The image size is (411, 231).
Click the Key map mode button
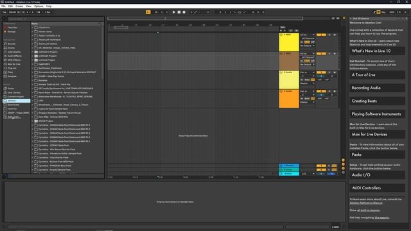pyautogui.click(x=383, y=12)
